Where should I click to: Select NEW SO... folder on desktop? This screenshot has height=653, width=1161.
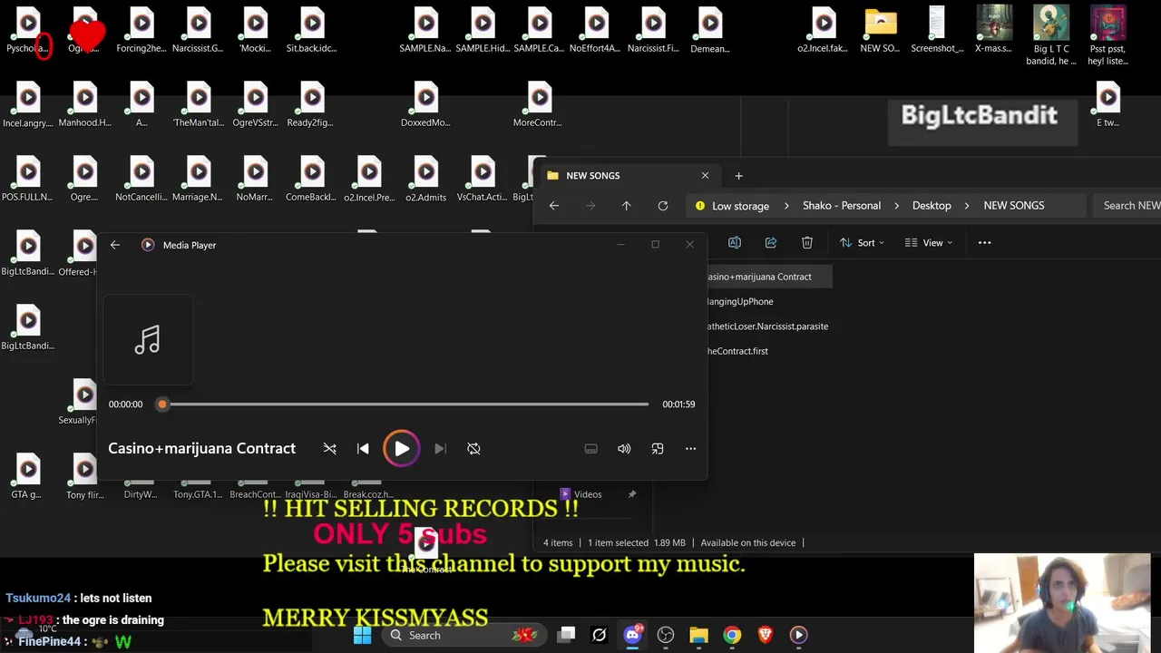point(880,31)
